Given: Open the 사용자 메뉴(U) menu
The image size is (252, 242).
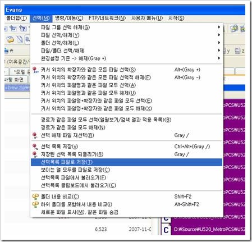Looking at the screenshot, I should point(147,18).
